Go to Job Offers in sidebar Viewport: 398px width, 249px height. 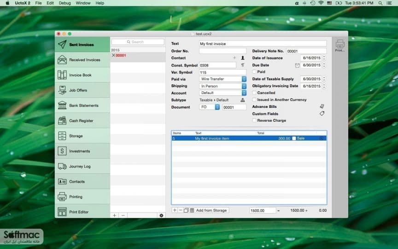82,90
